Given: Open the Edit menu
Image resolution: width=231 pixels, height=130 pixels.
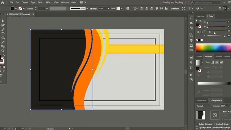Looking at the screenshot, I should 17,3.
